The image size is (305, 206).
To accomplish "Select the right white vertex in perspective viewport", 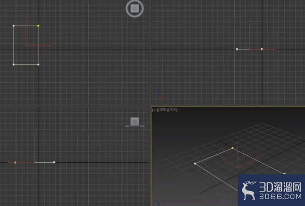I will tap(284, 174).
